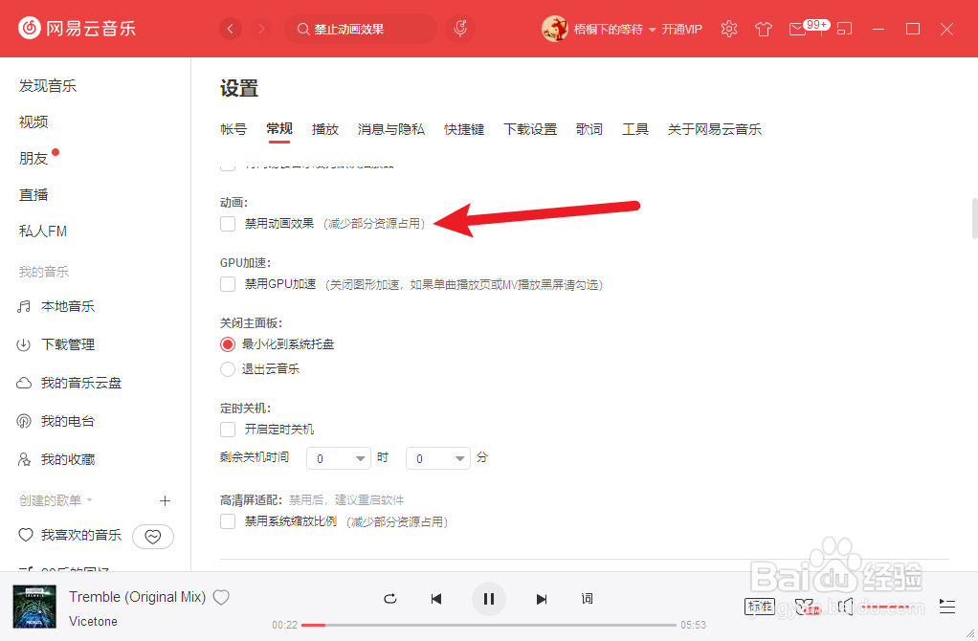
Task: Open 下载管理 download icon
Action: pyautogui.click(x=24, y=344)
